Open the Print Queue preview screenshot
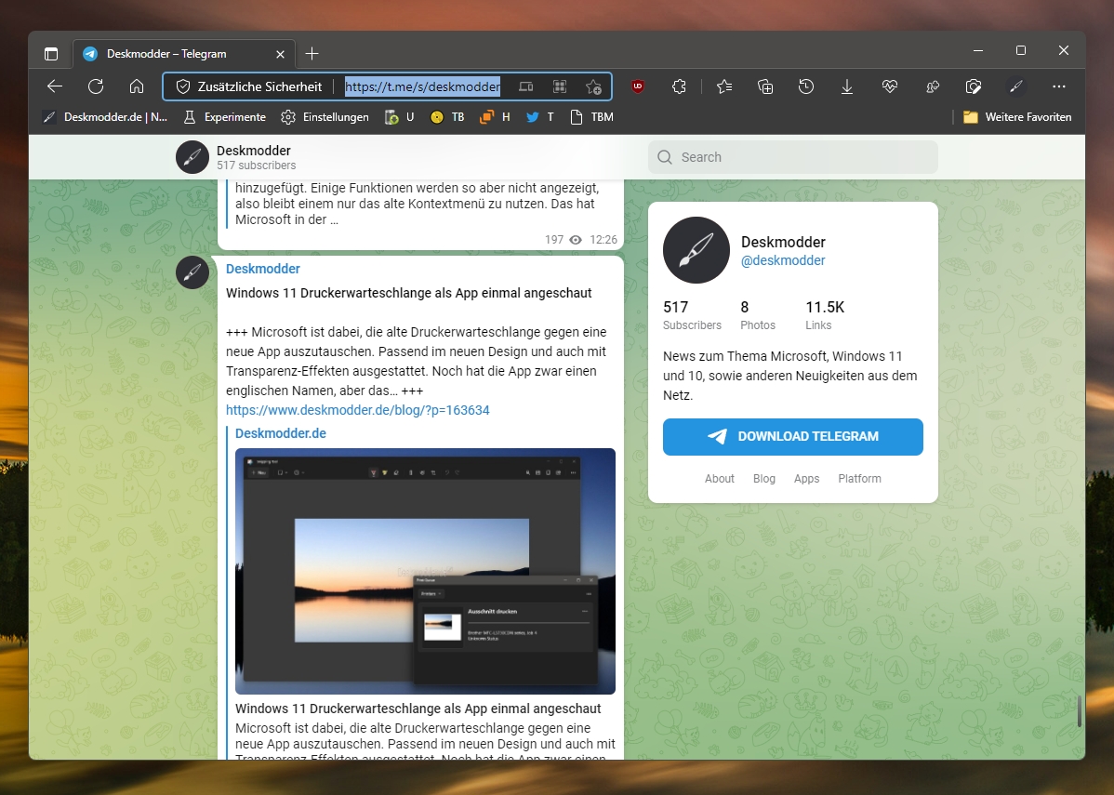The height and width of the screenshot is (795, 1114). tap(425, 571)
